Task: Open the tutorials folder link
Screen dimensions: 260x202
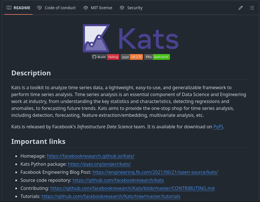Action: click(x=111, y=196)
